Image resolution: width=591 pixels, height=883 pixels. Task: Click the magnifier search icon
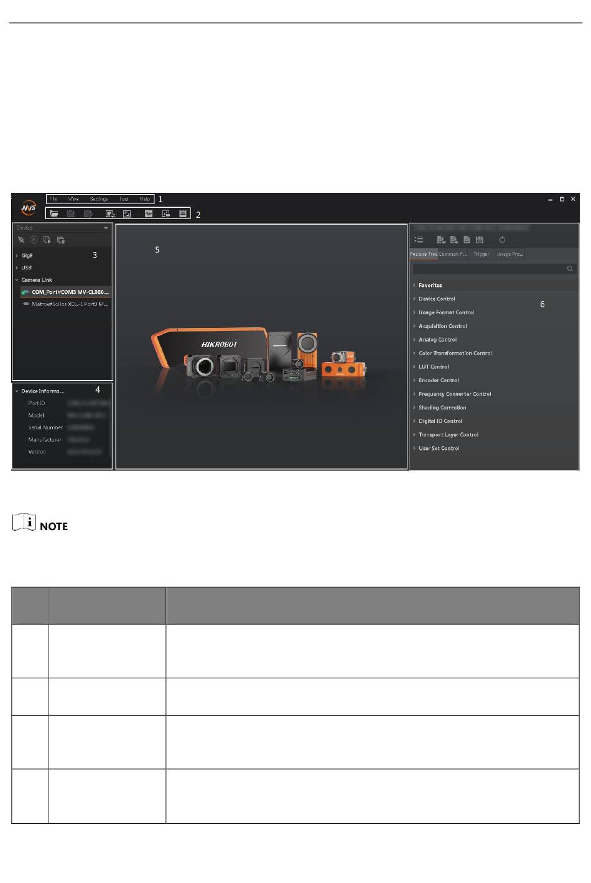[x=570, y=269]
